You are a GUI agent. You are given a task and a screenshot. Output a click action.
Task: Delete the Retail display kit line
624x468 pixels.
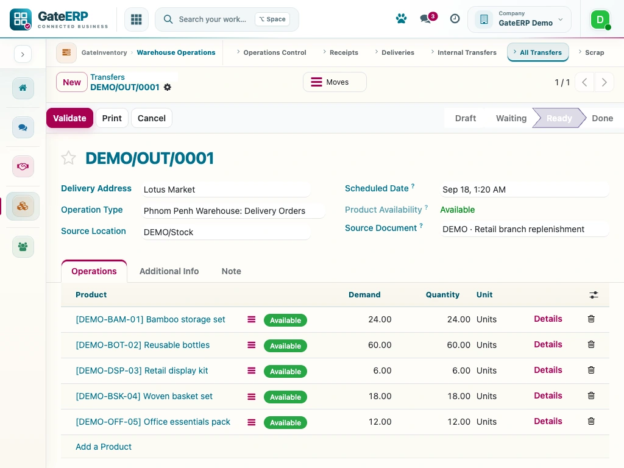click(x=591, y=370)
